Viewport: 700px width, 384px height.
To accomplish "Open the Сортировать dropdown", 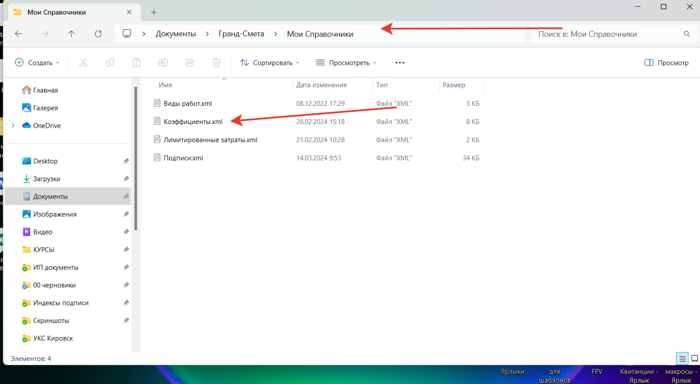I will pos(270,62).
